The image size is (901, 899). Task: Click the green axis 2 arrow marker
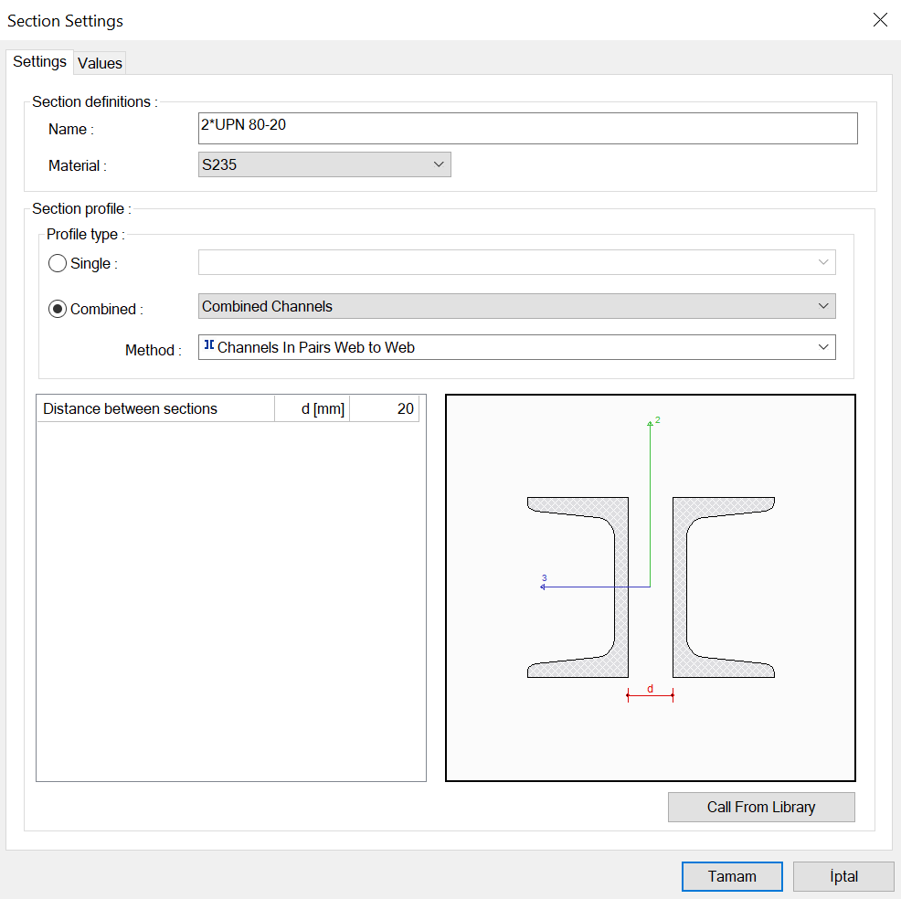(651, 422)
